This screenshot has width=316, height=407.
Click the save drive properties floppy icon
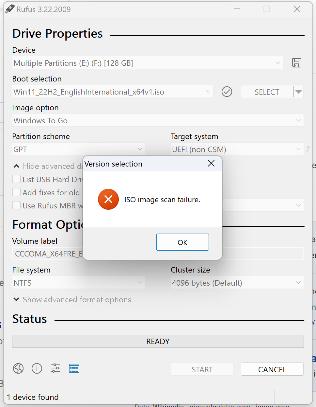pos(296,63)
